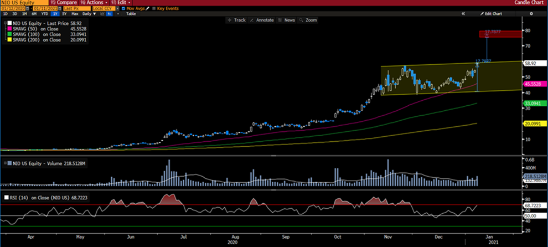Click the NIO US Equity security field
The height and width of the screenshot is (247, 548).
24,2
